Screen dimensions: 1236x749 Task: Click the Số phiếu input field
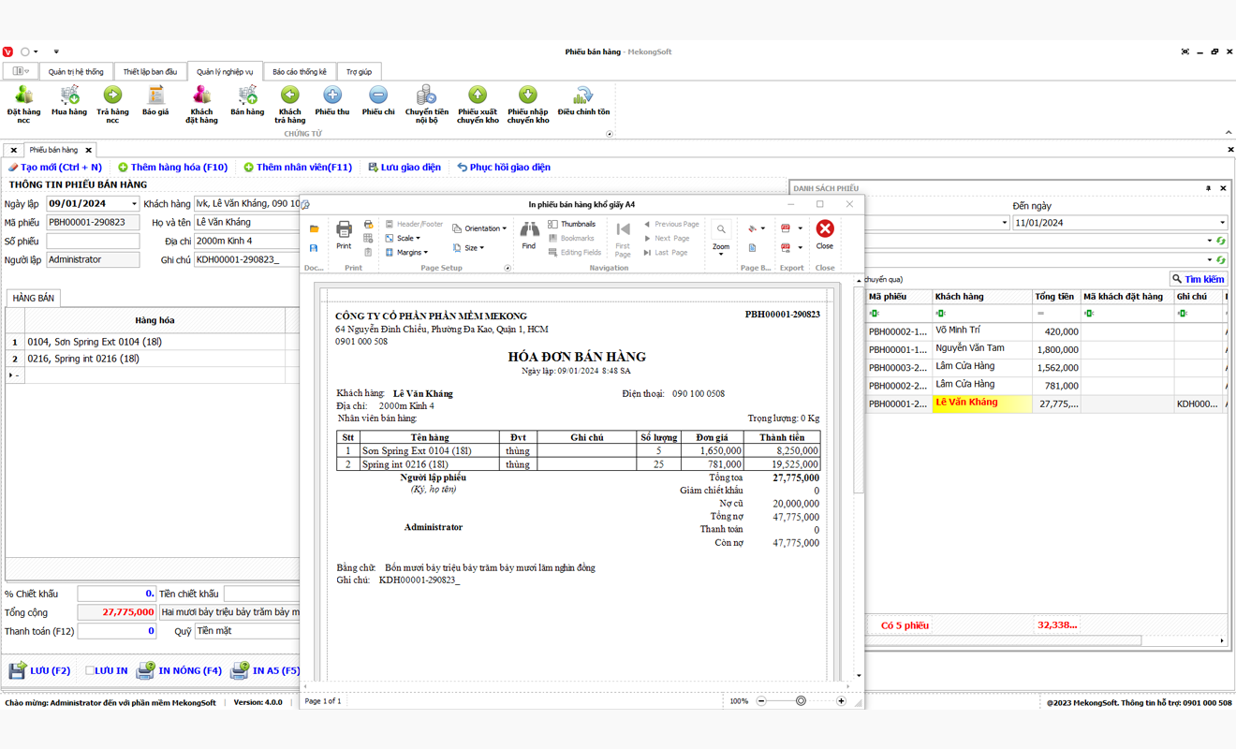pos(93,242)
